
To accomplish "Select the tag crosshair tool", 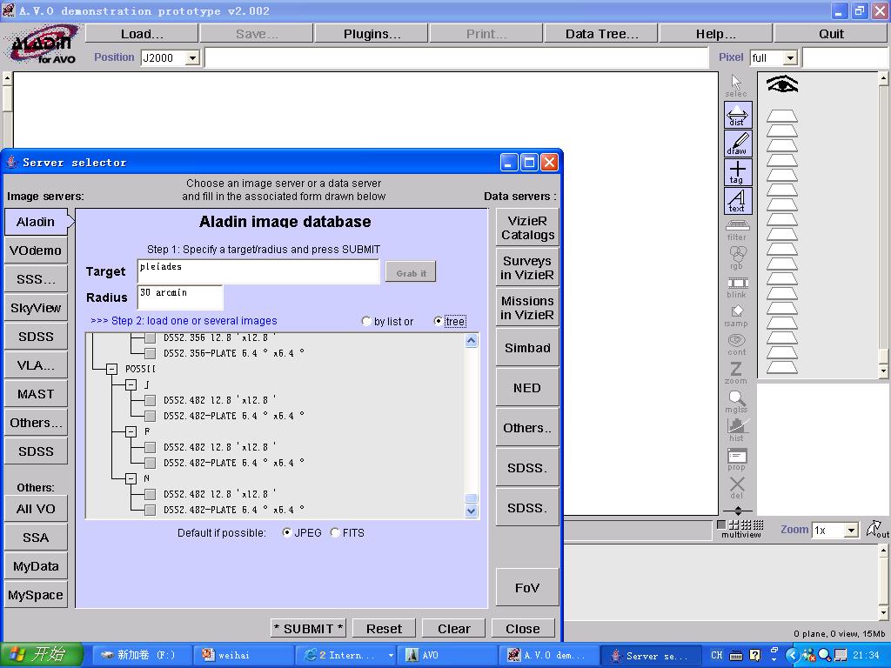I will click(738, 172).
